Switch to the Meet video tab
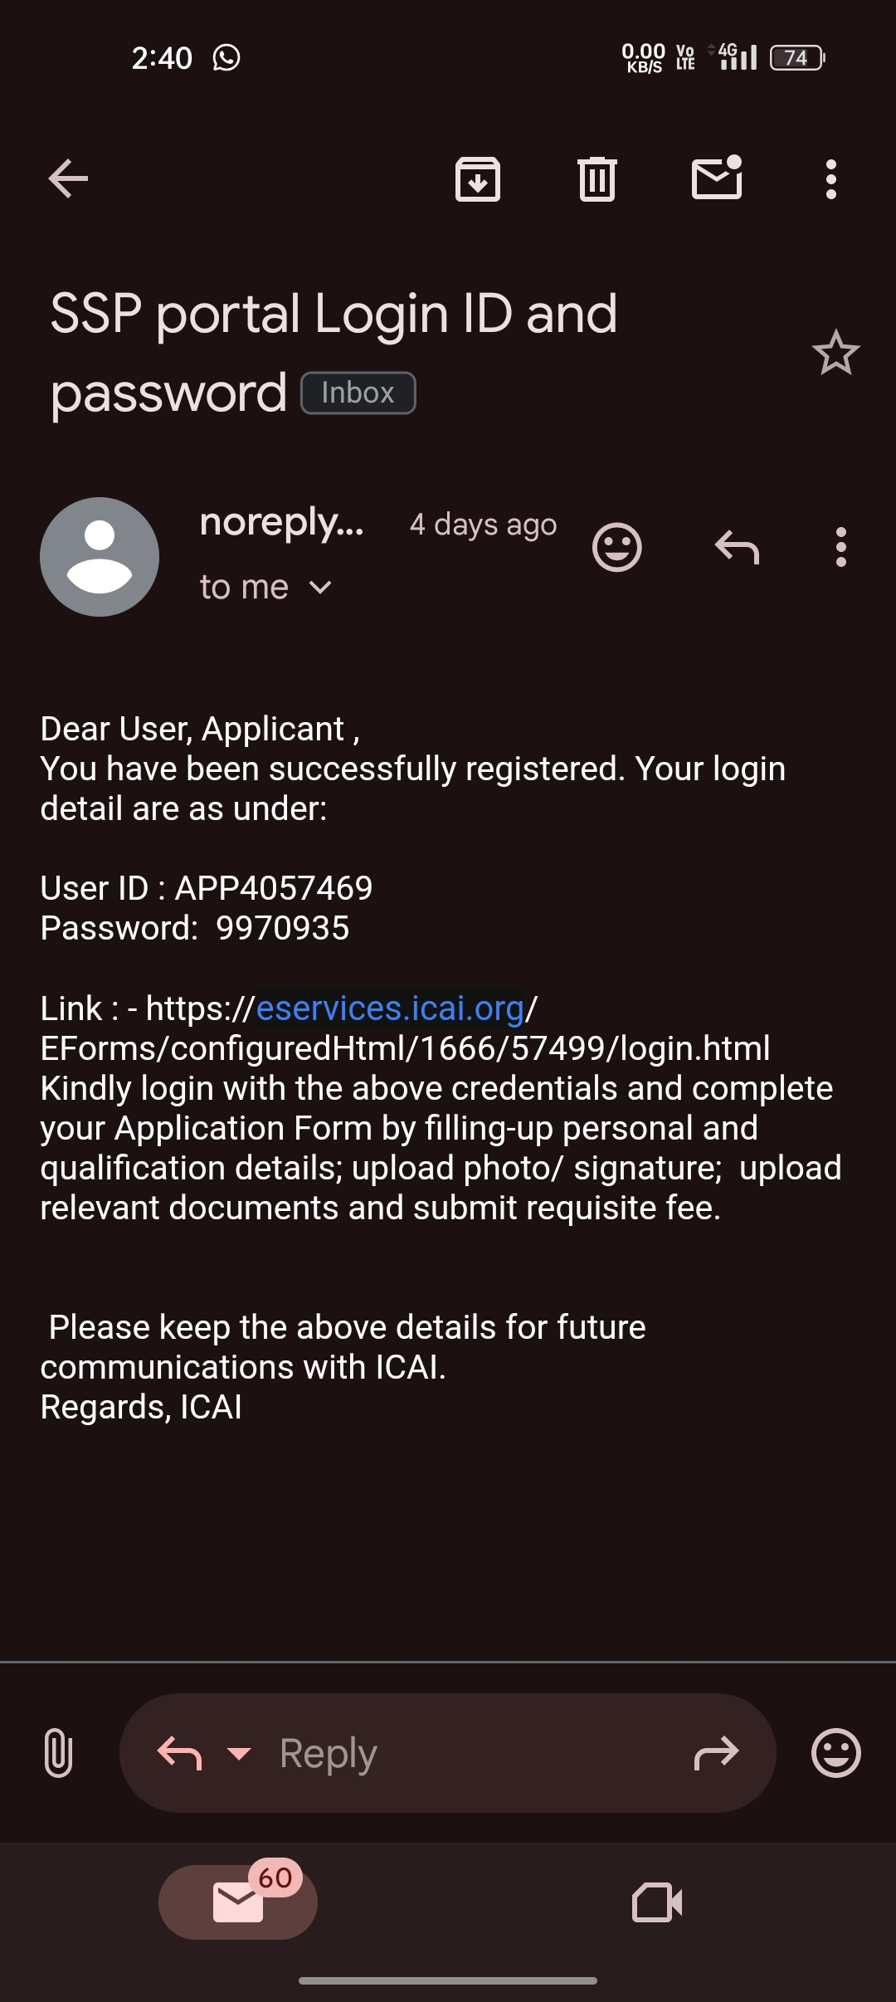Image resolution: width=896 pixels, height=2002 pixels. coord(657,1902)
